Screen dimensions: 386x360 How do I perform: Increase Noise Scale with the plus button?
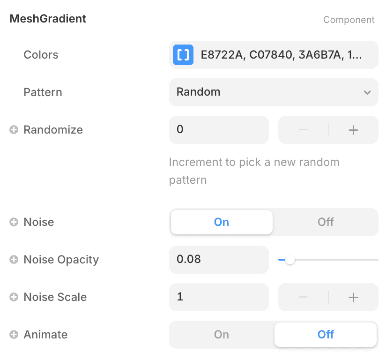point(353,297)
